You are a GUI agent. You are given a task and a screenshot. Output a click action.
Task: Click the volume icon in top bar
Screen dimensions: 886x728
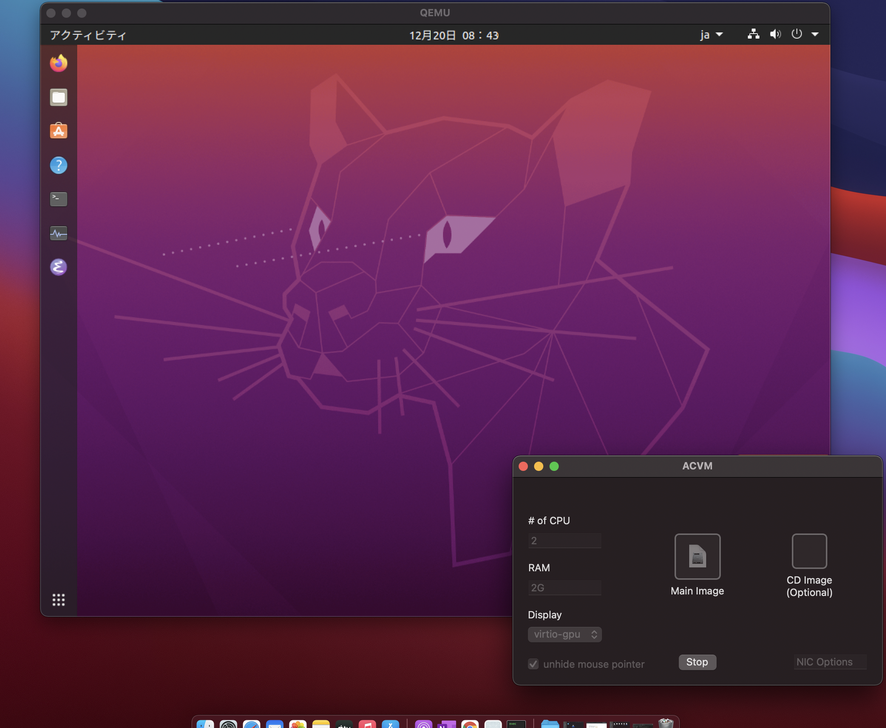click(775, 34)
